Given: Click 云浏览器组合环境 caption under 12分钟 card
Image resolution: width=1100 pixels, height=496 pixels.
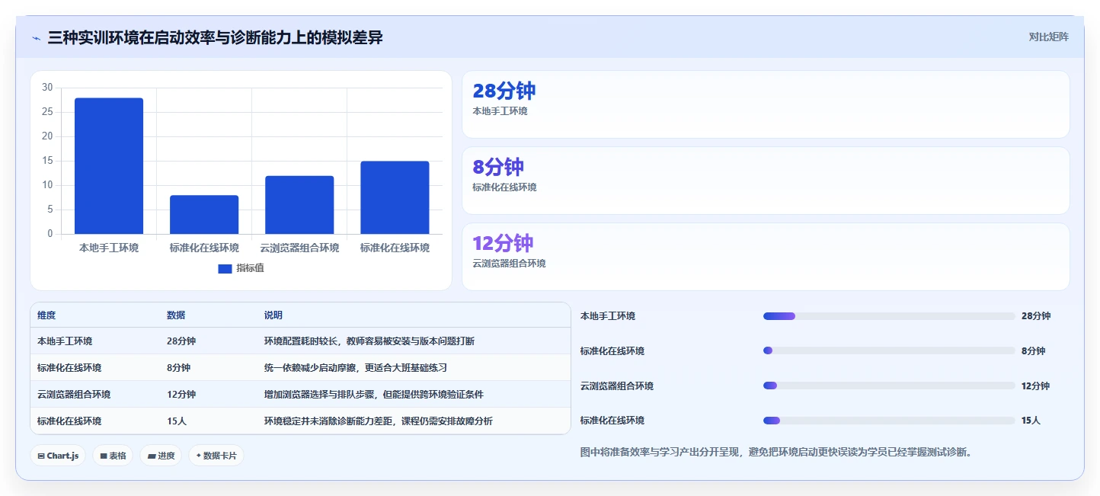Looking at the screenshot, I should (509, 264).
